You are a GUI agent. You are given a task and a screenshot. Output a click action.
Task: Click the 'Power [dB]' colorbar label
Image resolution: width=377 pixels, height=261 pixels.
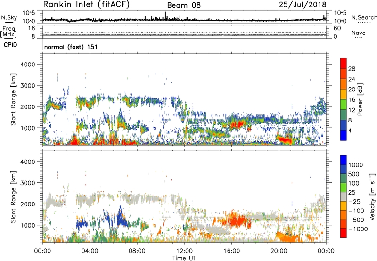pyautogui.click(x=360, y=99)
